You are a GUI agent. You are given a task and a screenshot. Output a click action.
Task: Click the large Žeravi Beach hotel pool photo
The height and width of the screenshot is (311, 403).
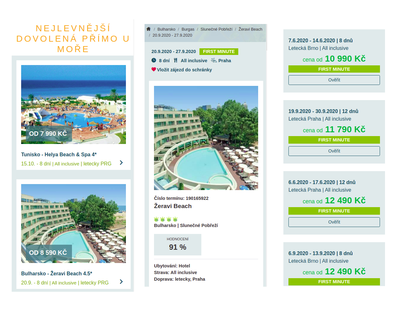click(x=206, y=138)
